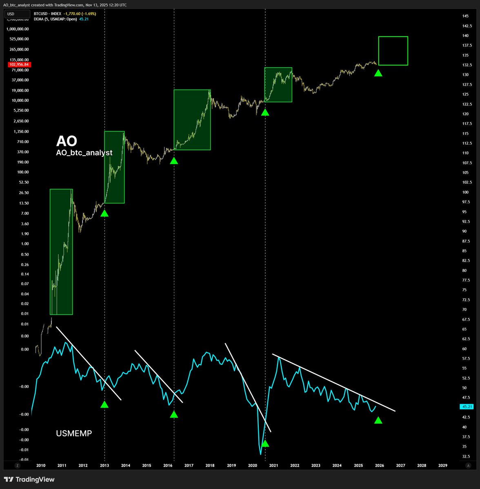480x489 pixels.
Task: Select the DEMA (5, USMEMP: Open) indicator legend
Action: coord(56,19)
